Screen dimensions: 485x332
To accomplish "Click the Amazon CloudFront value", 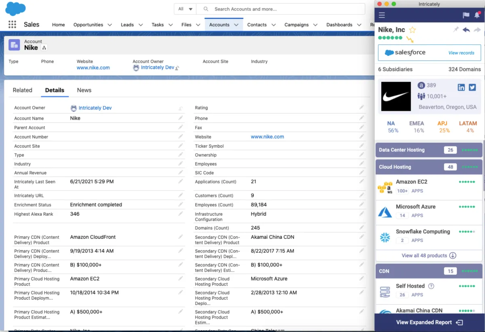I will [93, 237].
